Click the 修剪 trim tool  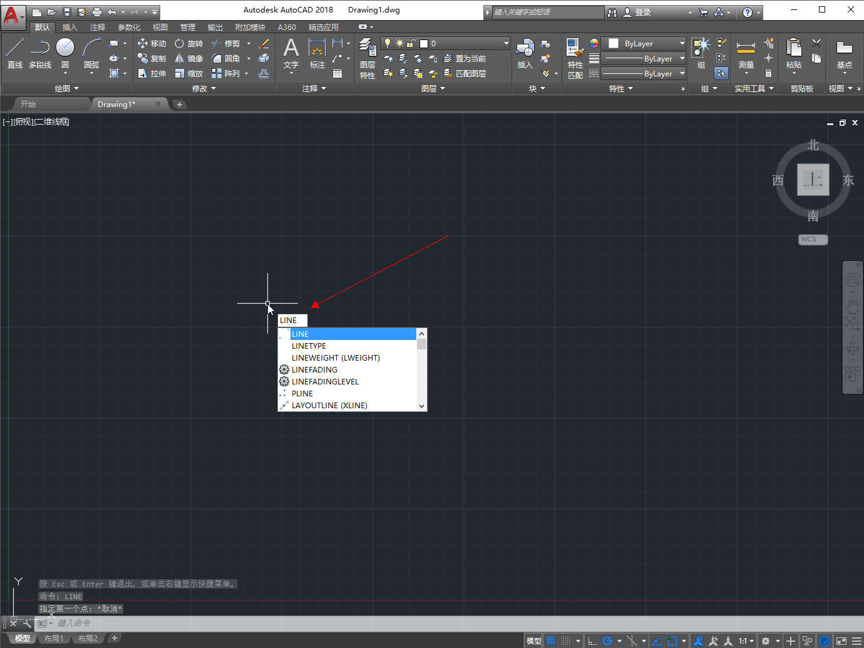[x=225, y=43]
